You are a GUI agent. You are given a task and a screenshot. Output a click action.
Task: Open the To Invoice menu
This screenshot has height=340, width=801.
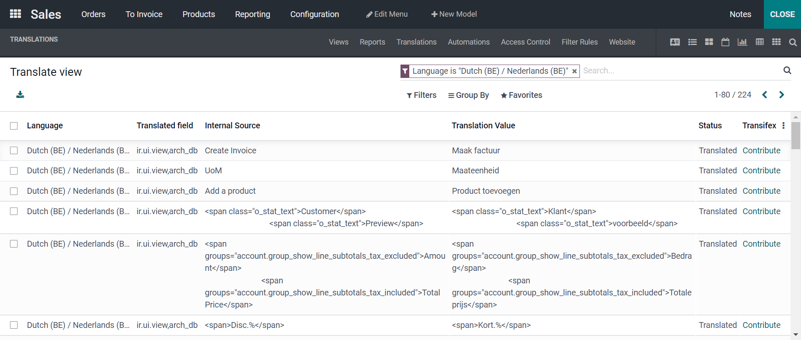pos(144,14)
